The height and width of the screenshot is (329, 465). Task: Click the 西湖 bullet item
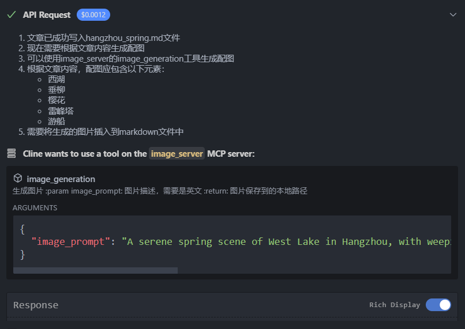(x=57, y=80)
